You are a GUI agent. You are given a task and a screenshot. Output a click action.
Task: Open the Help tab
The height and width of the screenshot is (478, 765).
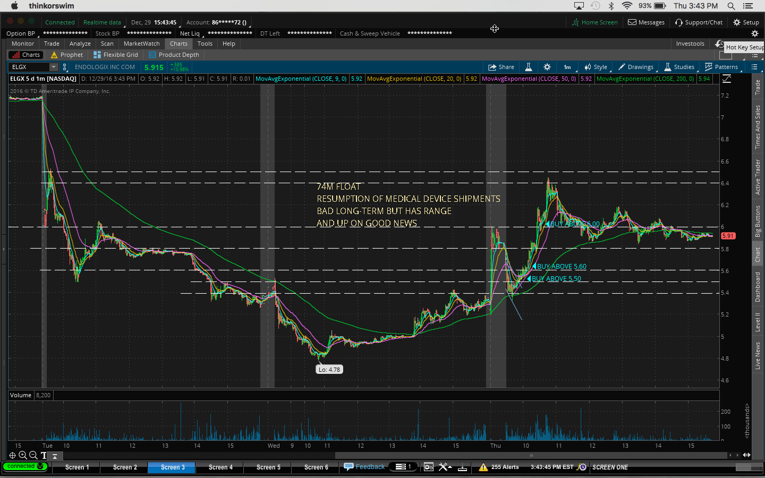coord(229,44)
